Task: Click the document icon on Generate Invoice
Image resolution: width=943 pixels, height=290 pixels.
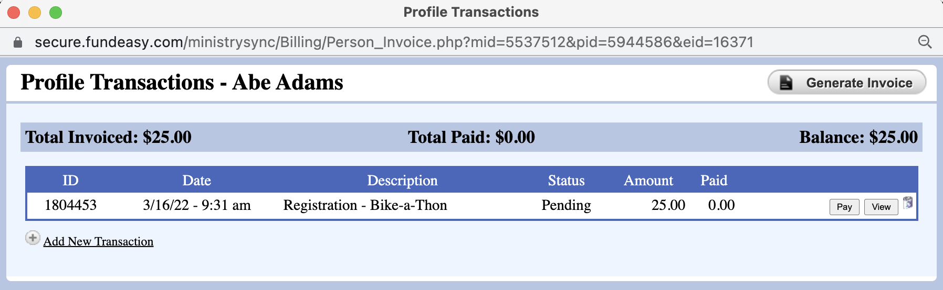Action: 786,83
